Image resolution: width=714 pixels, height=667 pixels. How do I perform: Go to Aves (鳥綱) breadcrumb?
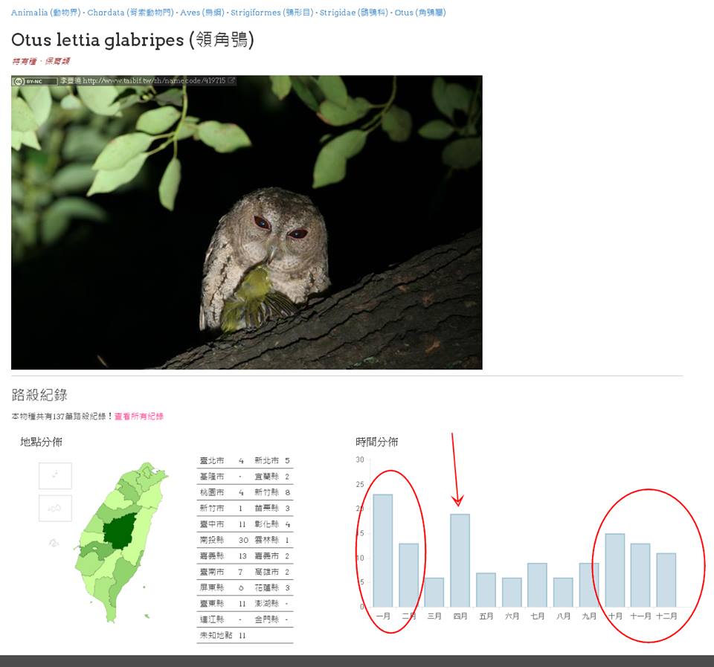coord(202,13)
